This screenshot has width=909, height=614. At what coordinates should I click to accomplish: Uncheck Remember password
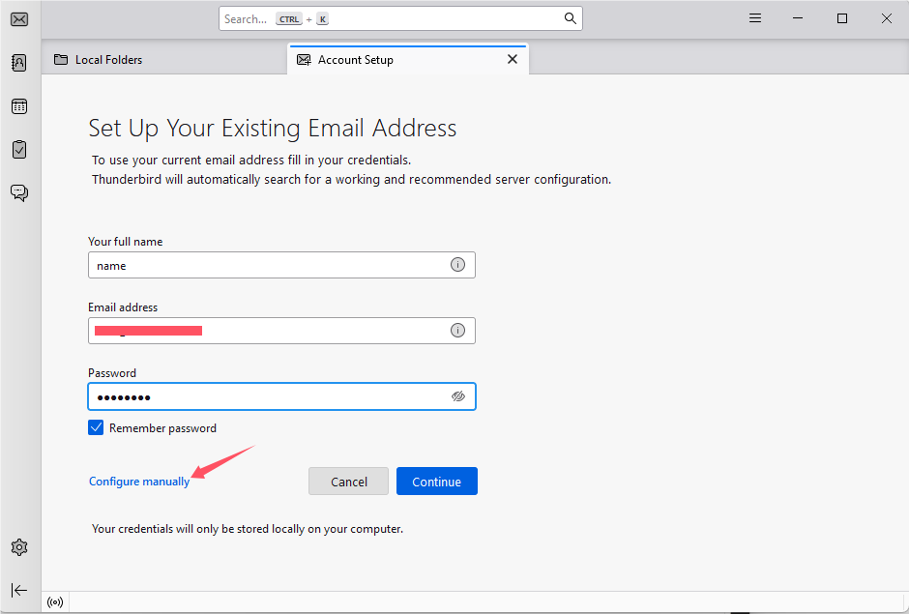click(96, 426)
